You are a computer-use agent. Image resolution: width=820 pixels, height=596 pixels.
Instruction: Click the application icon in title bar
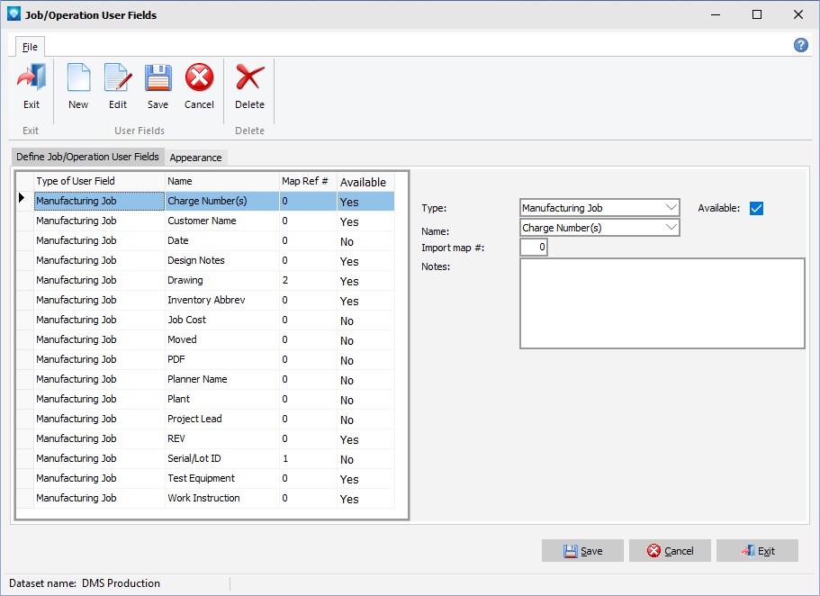(x=13, y=14)
